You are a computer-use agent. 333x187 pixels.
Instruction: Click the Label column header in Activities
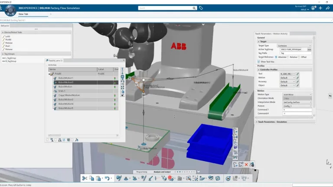(x=105, y=69)
